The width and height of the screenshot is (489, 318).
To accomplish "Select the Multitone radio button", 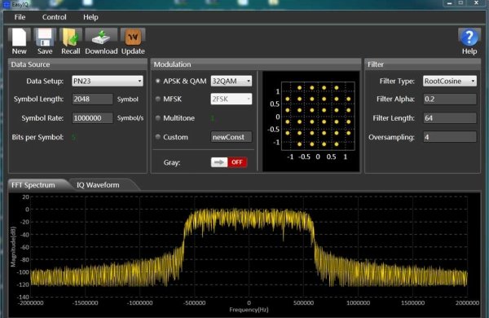I will coord(158,118).
